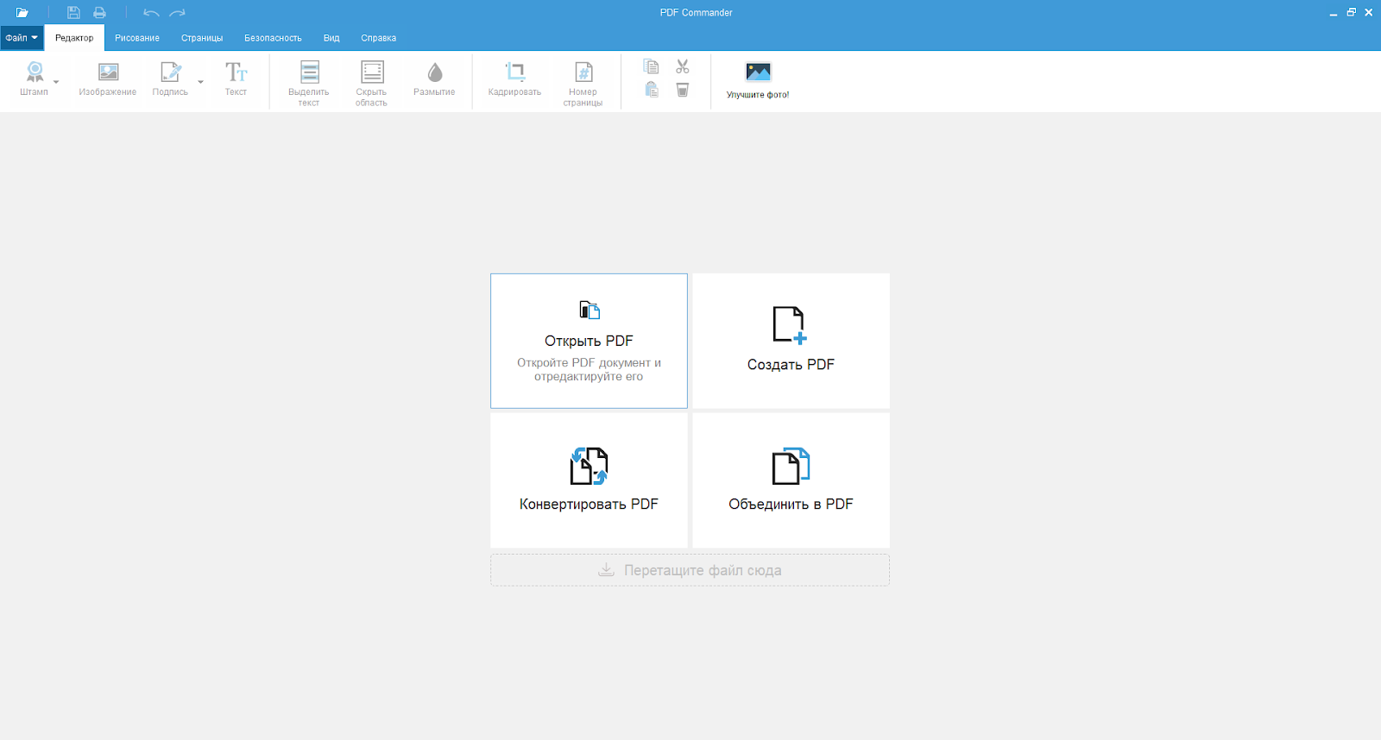Click the Paste clipboard icon
1381x740 pixels.
coord(652,90)
